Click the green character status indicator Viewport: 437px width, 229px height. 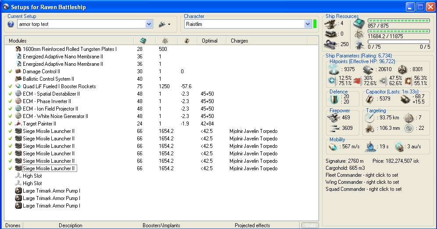[x=315, y=24]
